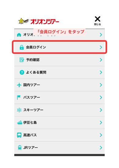Expand the chevron on JRツアー row
This screenshot has height=168, width=119.
pyautogui.click(x=101, y=148)
